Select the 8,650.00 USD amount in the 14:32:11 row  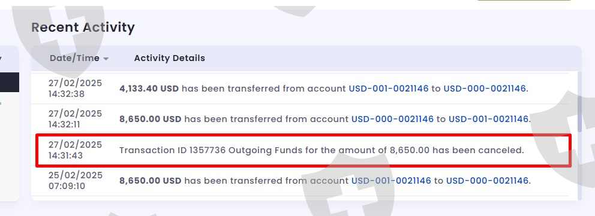[151, 119]
